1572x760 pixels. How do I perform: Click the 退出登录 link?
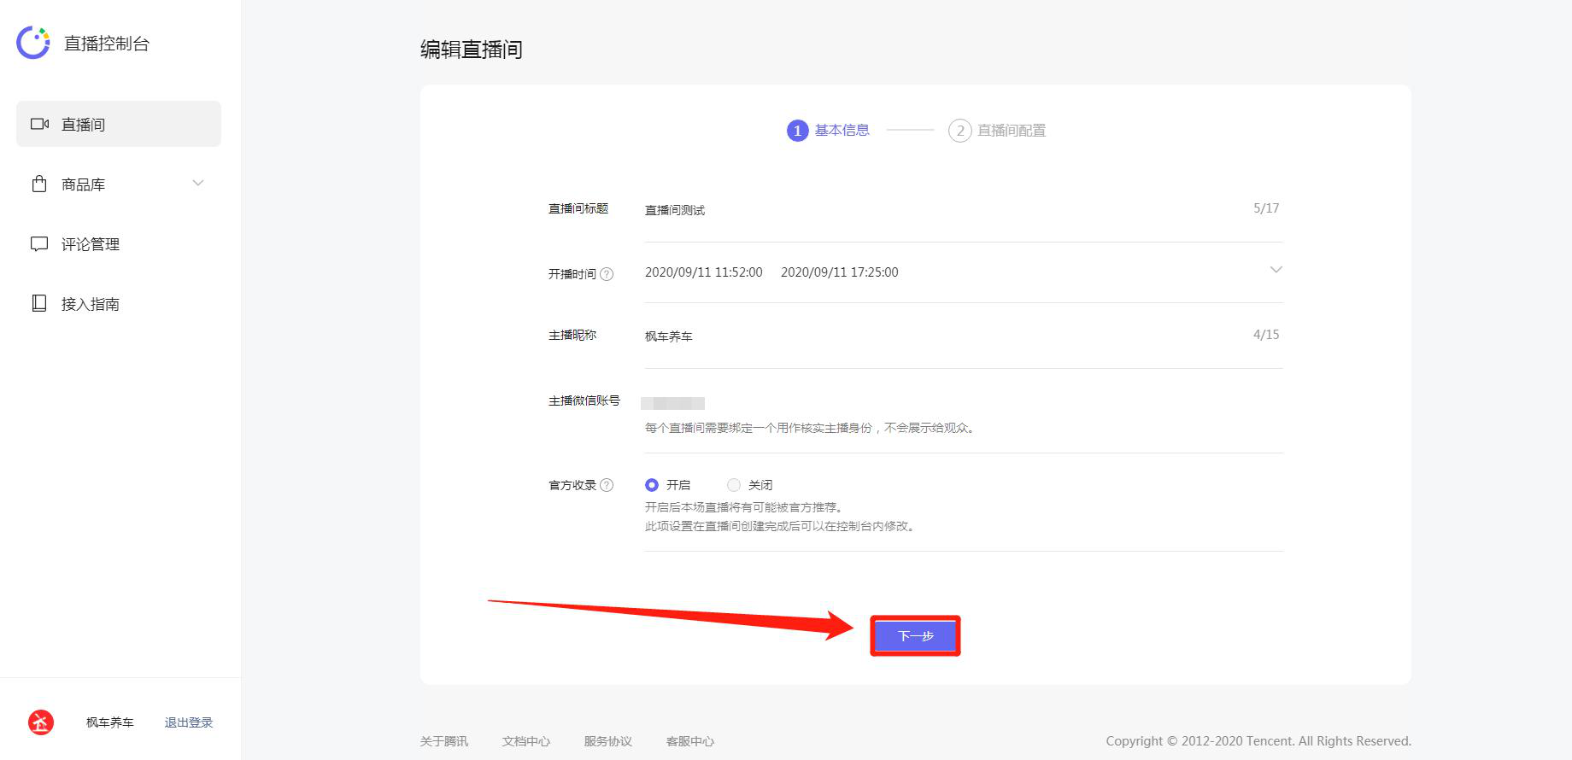coord(189,722)
